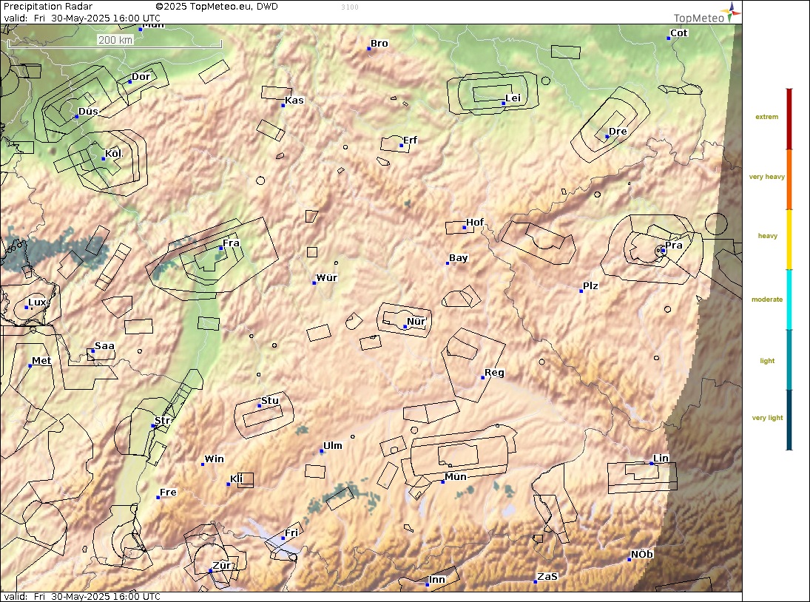810x602 pixels.
Task: Click the "Nür" Nuremberg city label
Action: (x=416, y=322)
